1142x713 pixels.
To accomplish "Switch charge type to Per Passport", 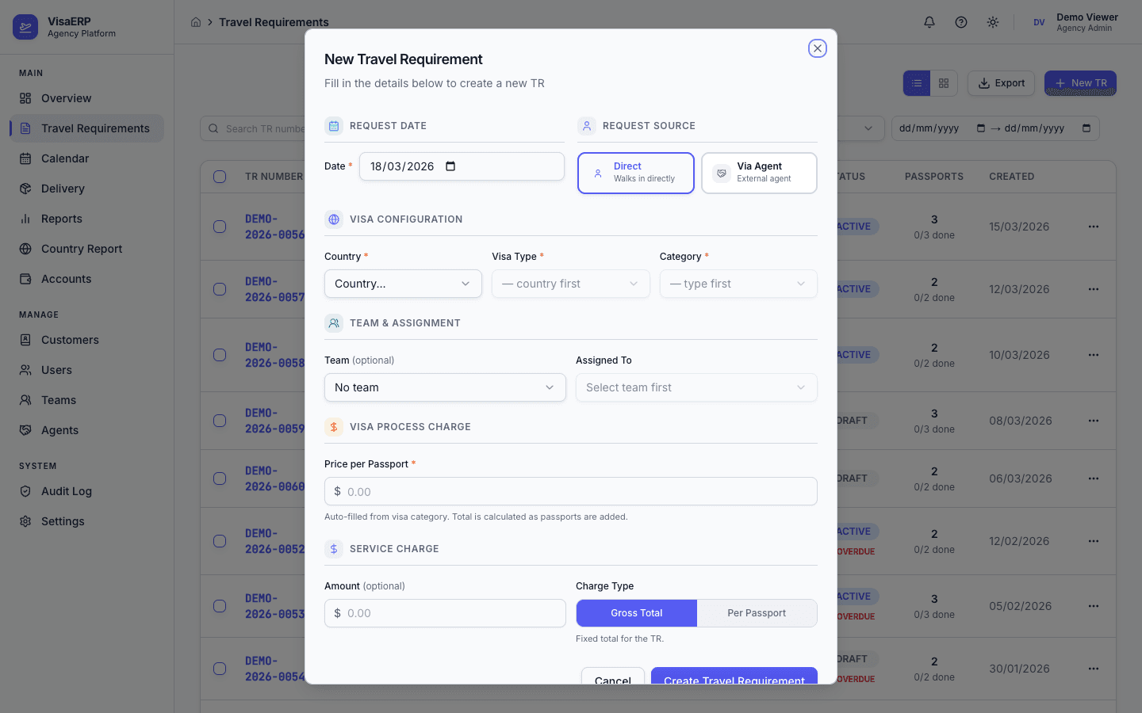I will 757,613.
